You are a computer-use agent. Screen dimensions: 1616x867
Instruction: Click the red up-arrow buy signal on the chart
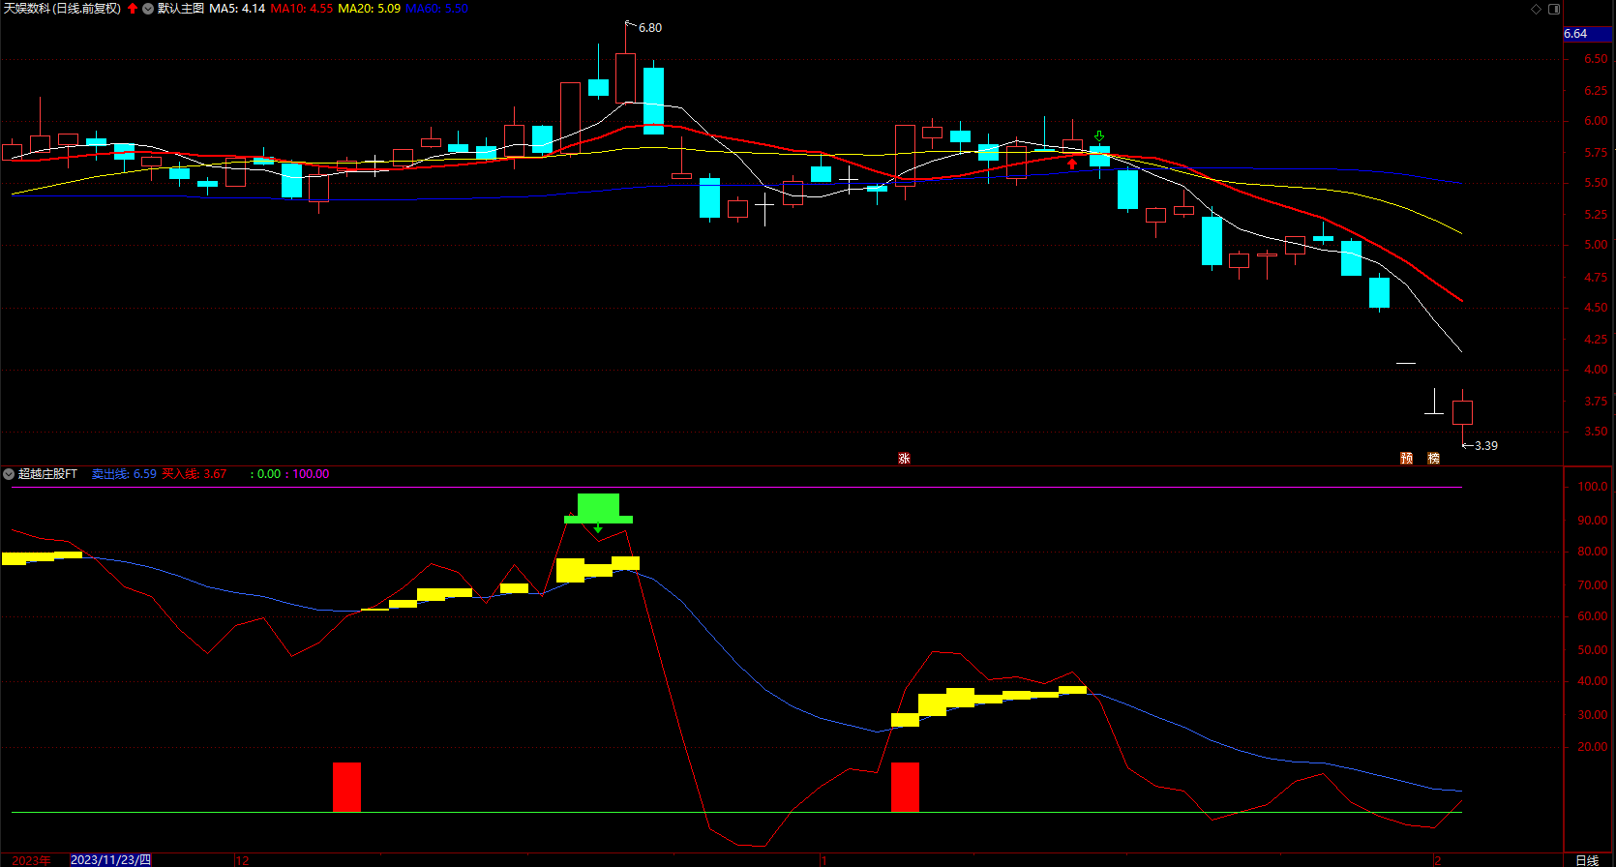(x=1072, y=164)
